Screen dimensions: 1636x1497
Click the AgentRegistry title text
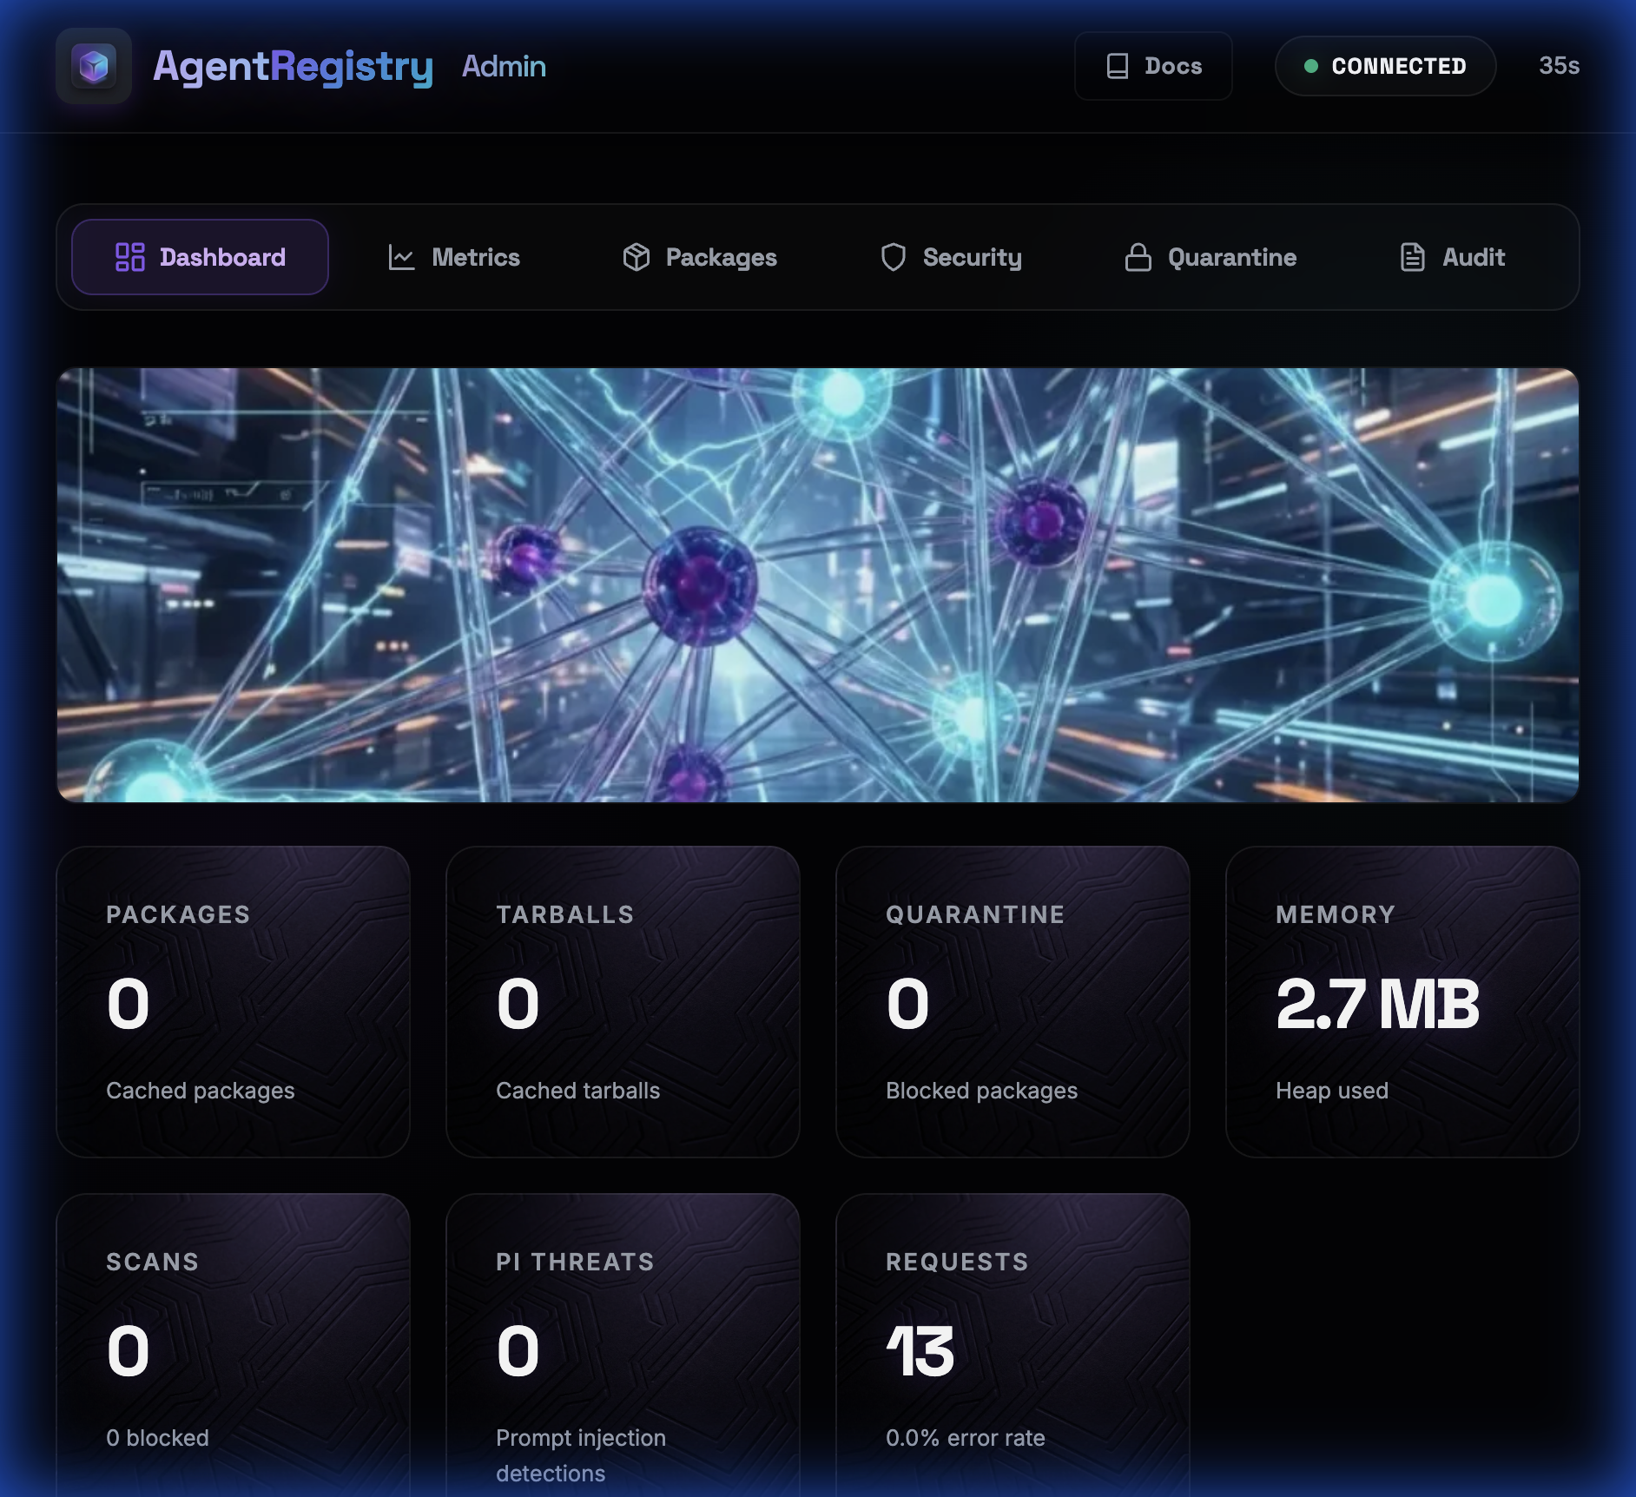tap(293, 66)
